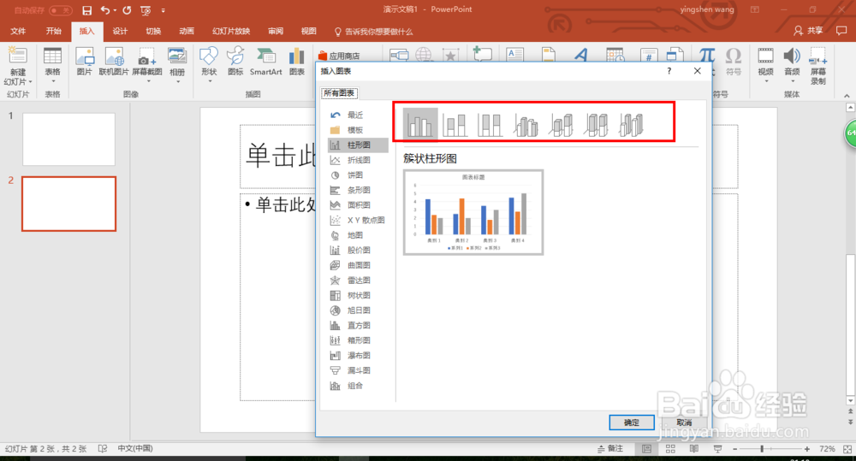Click the clustered column chart preview thumbnail
This screenshot has height=461, width=856.
[473, 212]
